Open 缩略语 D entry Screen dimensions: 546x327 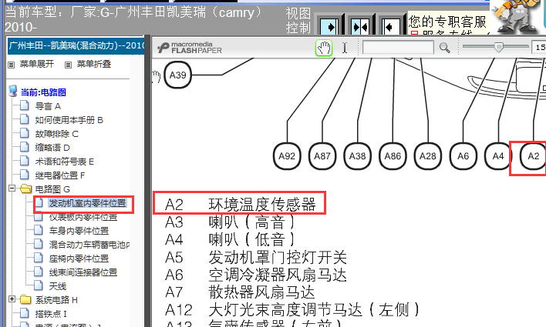click(52, 148)
